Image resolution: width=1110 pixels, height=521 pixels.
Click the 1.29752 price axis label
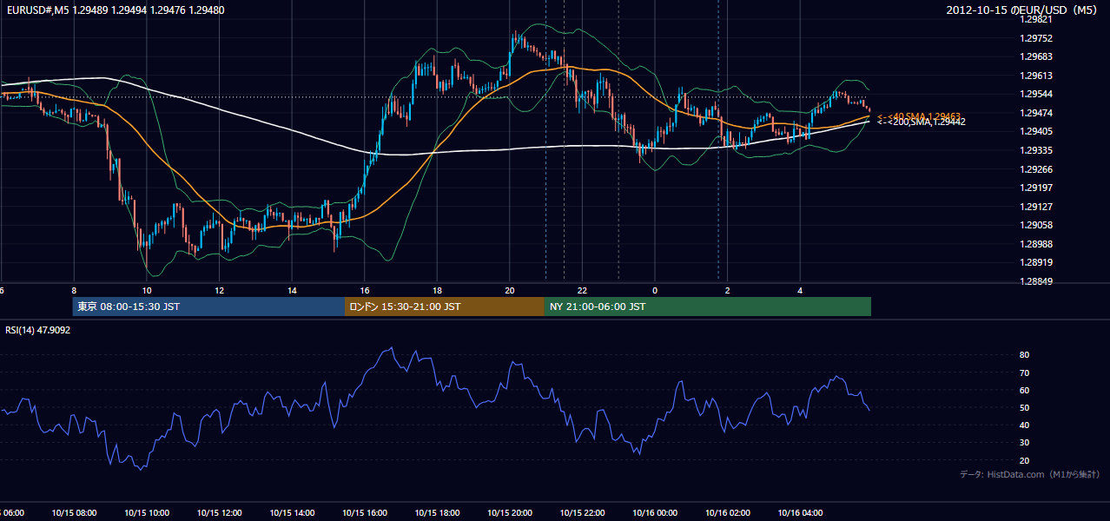(1037, 38)
